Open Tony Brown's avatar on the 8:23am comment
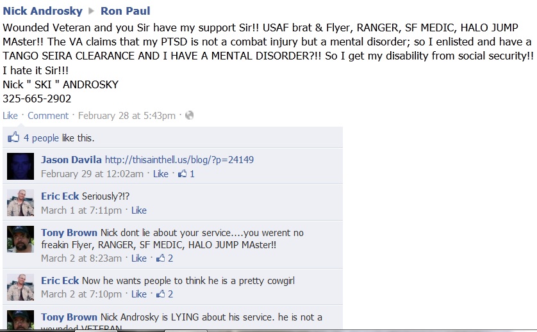 pos(21,239)
